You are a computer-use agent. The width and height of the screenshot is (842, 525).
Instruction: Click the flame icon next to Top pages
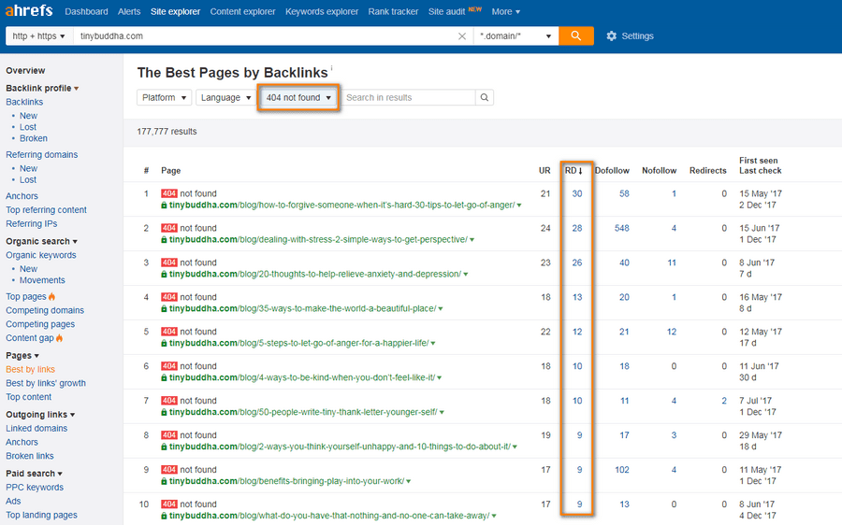click(x=51, y=296)
